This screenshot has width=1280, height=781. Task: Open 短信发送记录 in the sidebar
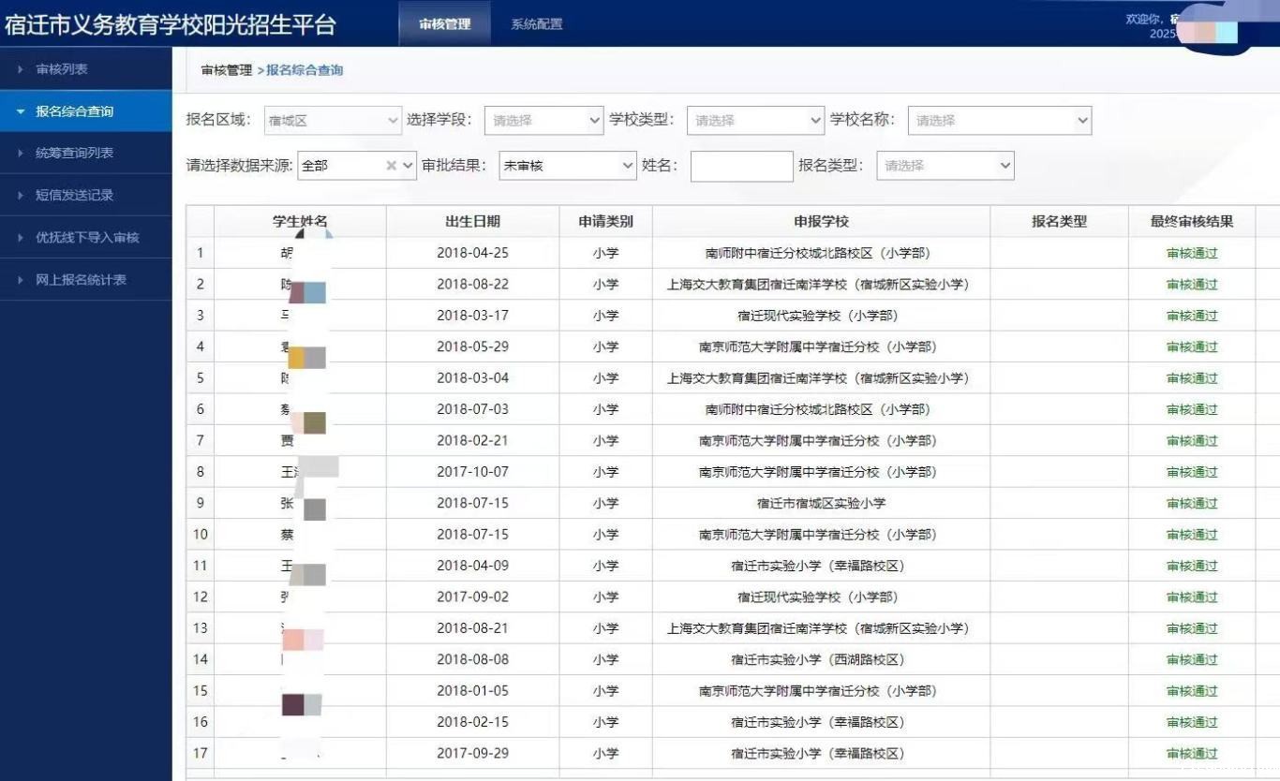click(x=86, y=195)
